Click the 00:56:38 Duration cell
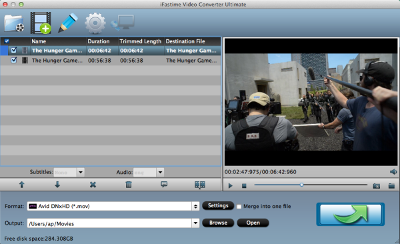The height and width of the screenshot is (244, 400). tap(99, 61)
